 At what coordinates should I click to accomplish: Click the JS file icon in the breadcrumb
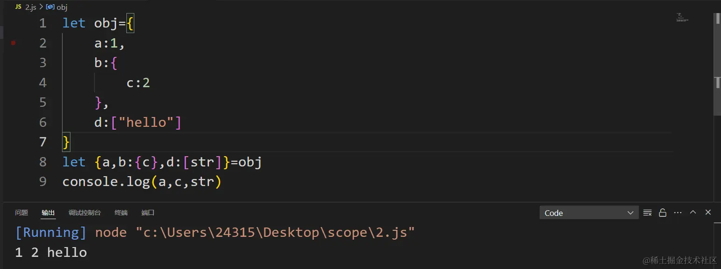click(19, 7)
